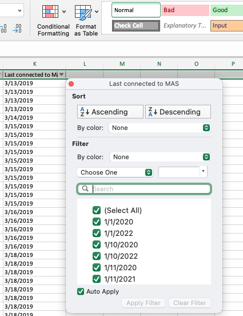Apply the Normal cell style
The image size is (243, 316).
136,10
